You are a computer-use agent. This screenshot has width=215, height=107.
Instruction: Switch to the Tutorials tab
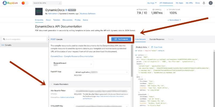(x=57, y=20)
